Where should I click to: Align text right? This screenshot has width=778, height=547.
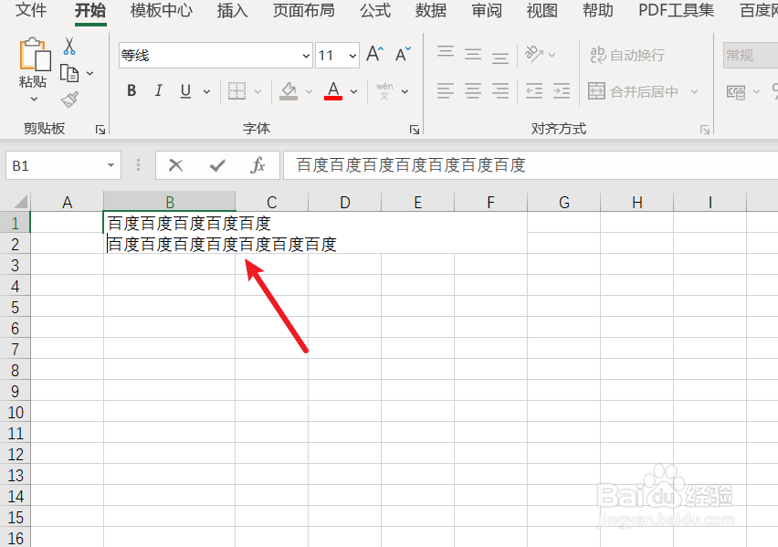tap(500, 90)
